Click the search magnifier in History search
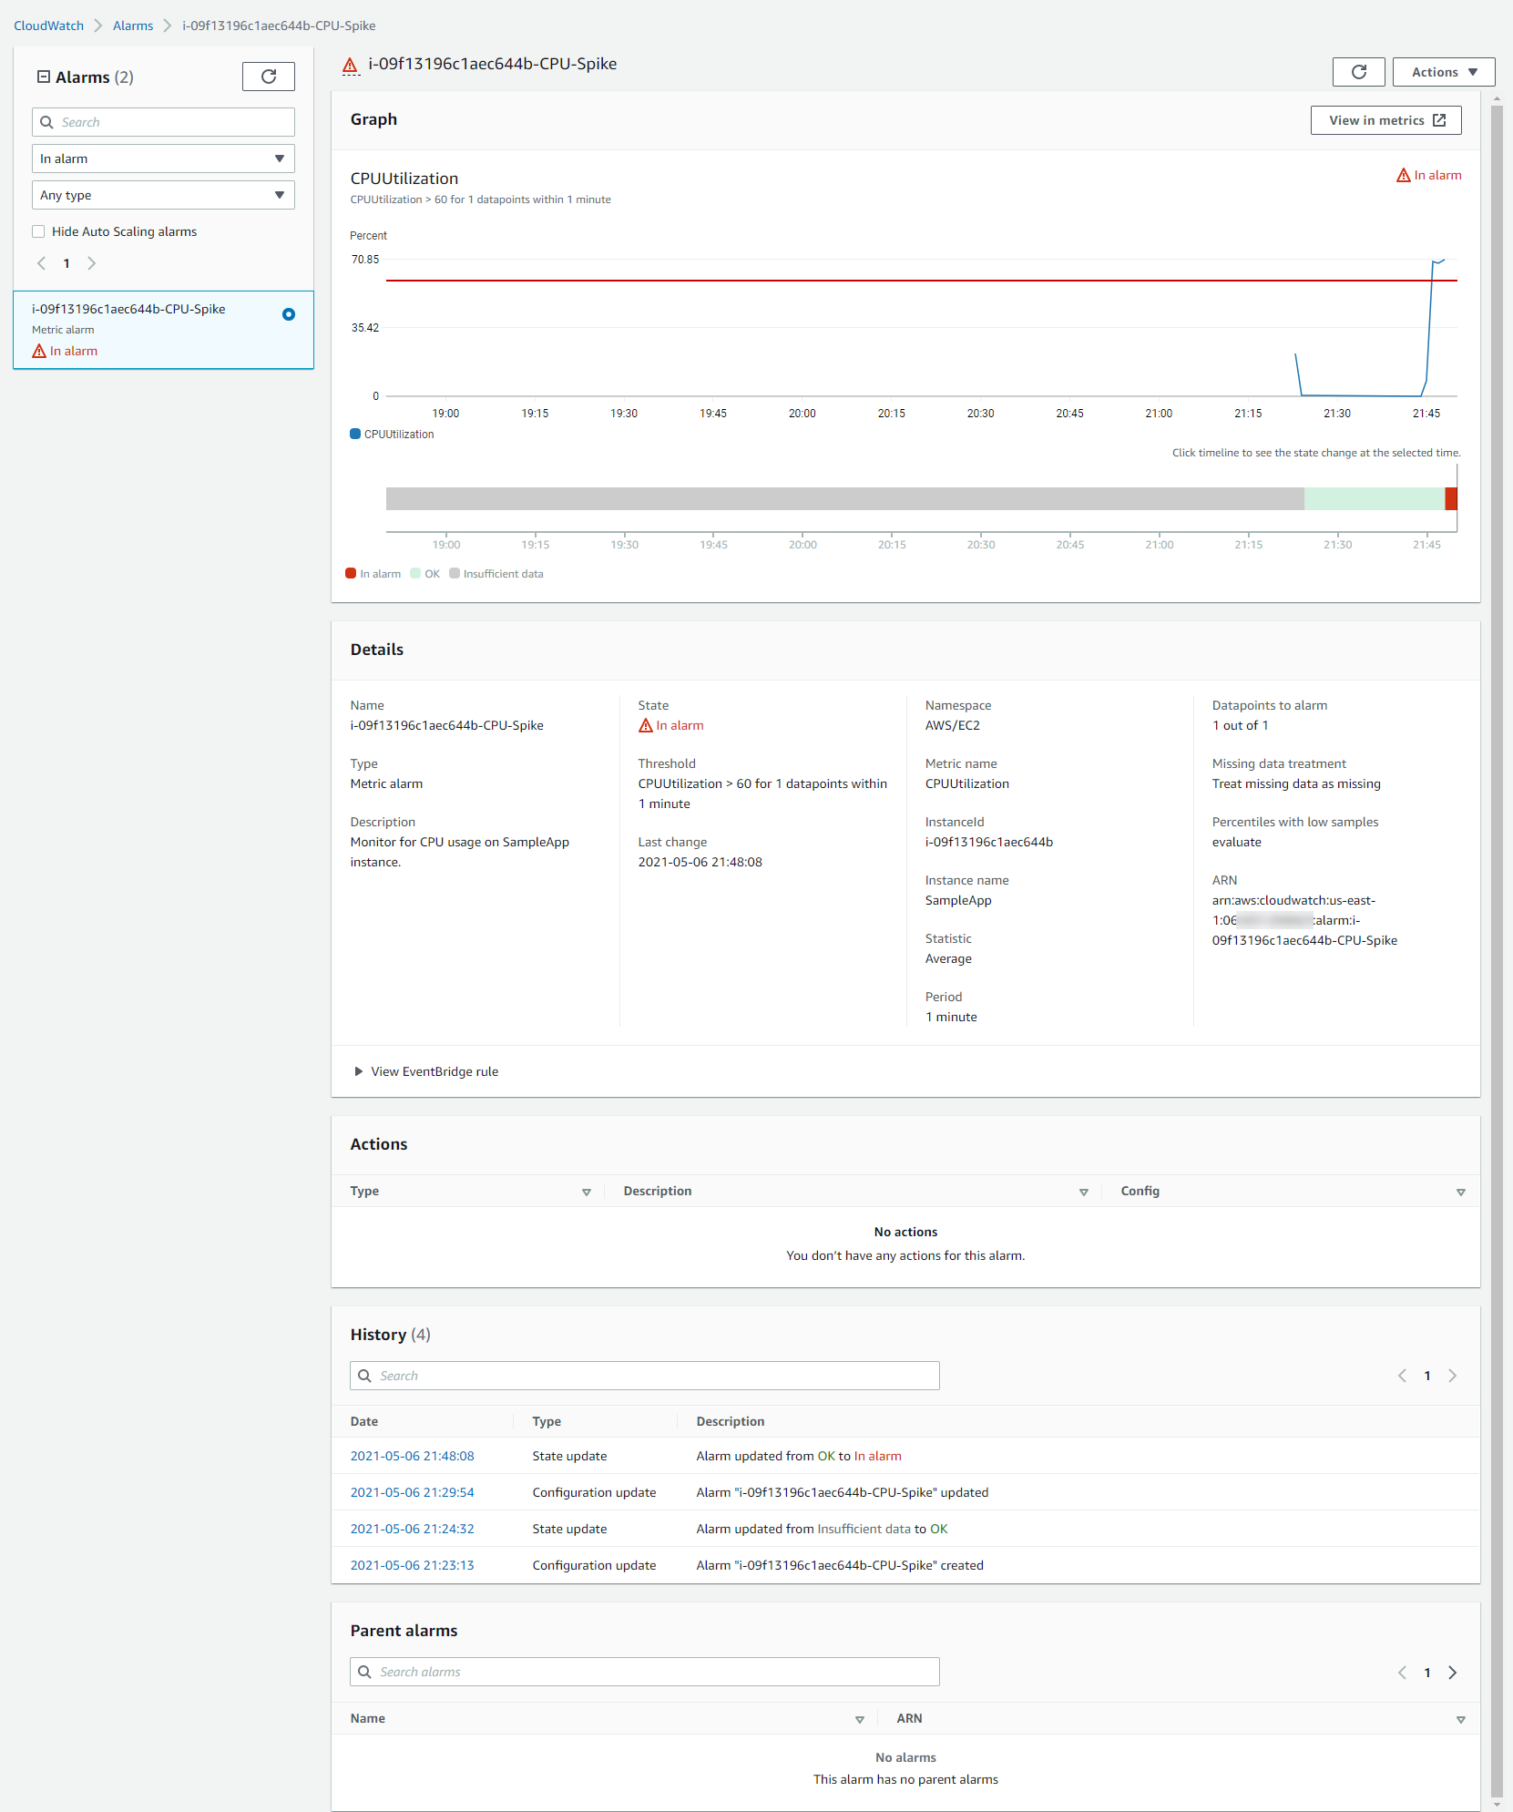This screenshot has height=1812, width=1513. point(364,1376)
